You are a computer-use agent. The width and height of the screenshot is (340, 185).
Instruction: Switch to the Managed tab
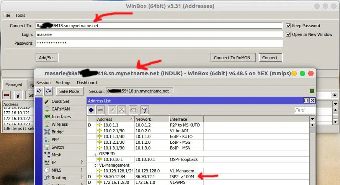tap(14, 84)
